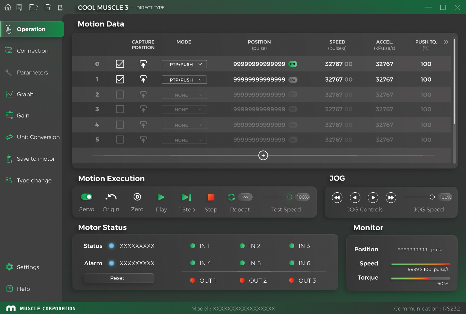The height and width of the screenshot is (314, 466).
Task: Click the motor write icon in title bar
Action: 60,7
